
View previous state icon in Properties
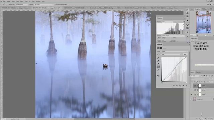(177, 86)
